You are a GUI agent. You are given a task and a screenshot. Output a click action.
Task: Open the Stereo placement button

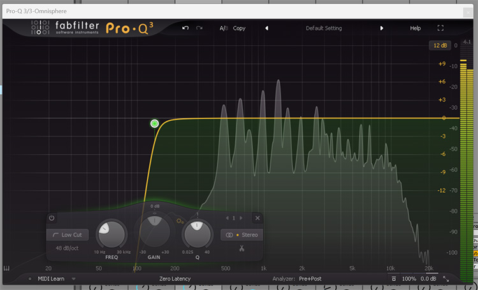click(242, 235)
